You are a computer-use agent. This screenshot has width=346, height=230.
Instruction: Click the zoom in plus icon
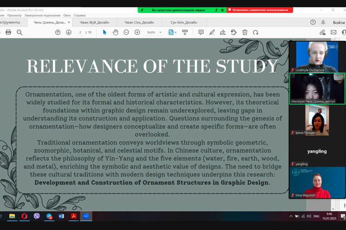click(x=137, y=32)
